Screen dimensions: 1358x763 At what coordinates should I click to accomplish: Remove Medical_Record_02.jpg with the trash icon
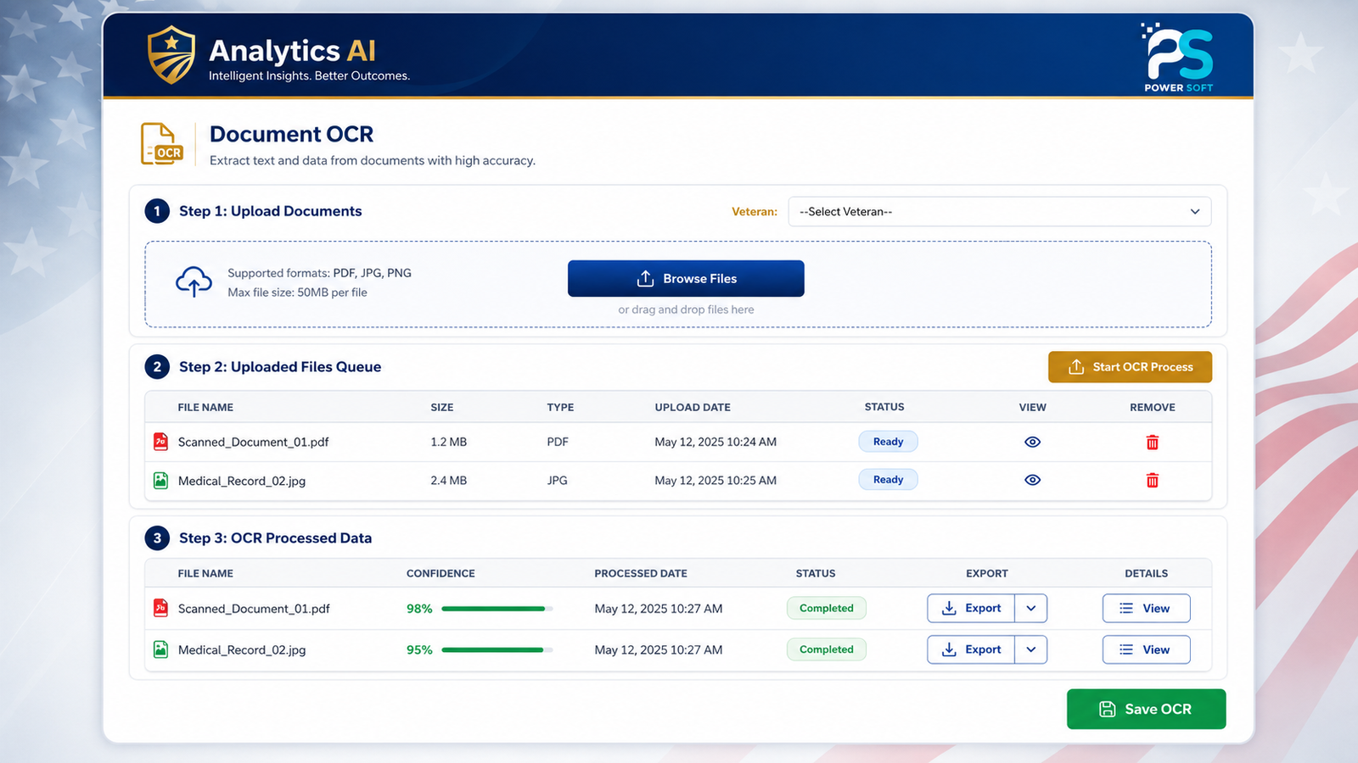pos(1153,481)
